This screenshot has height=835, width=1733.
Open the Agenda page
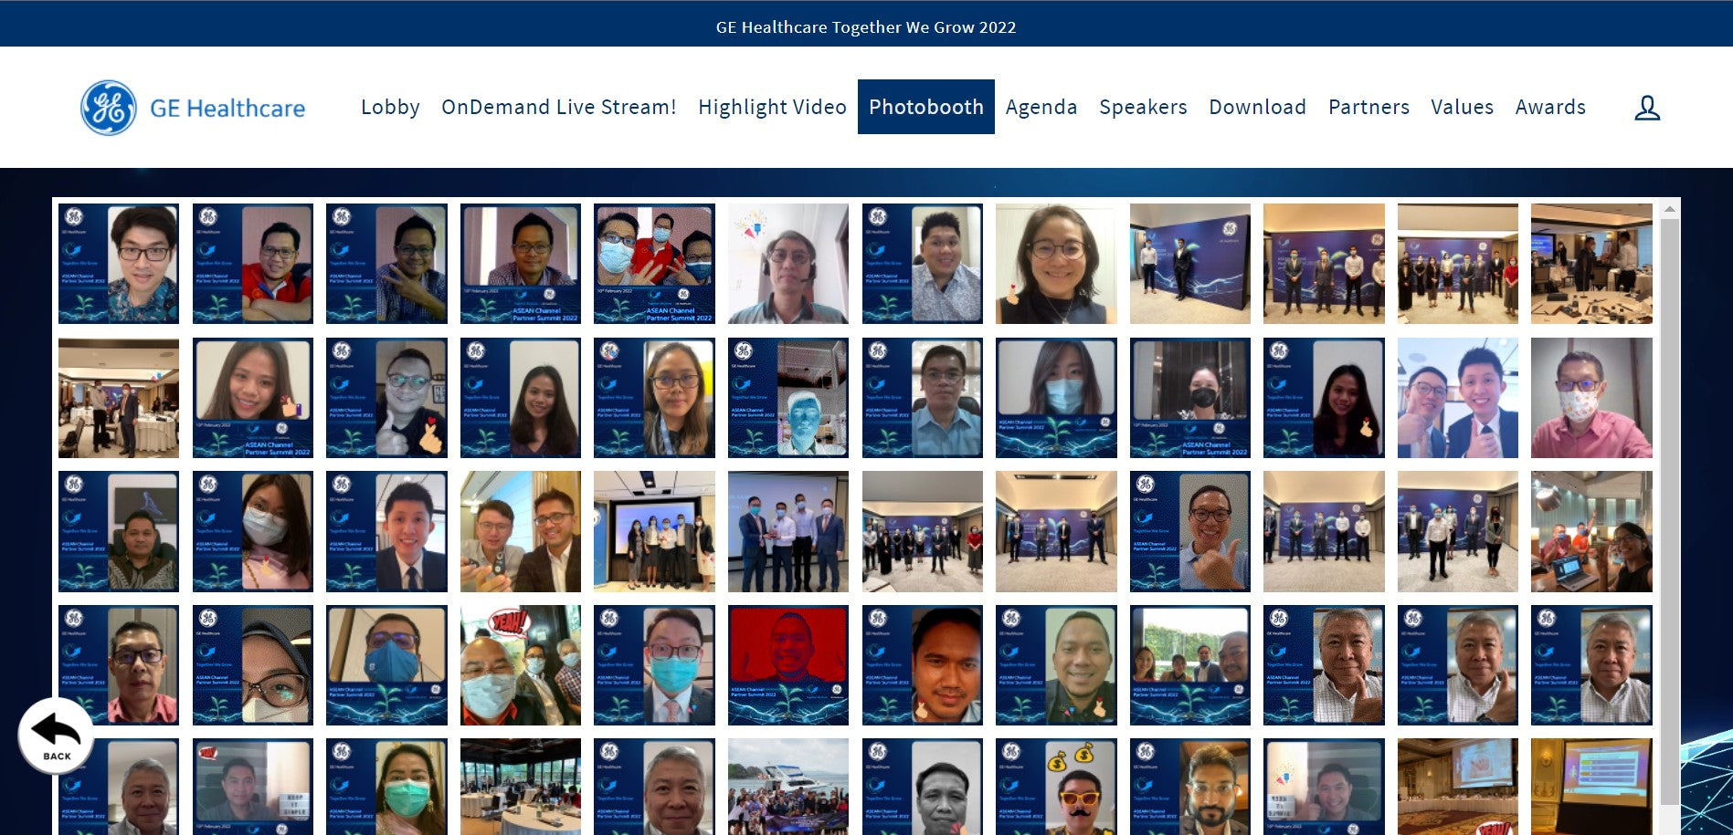coord(1041,108)
